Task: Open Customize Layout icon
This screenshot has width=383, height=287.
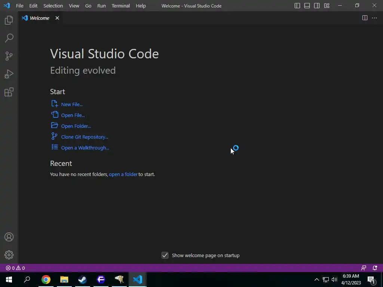Action: tap(327, 6)
